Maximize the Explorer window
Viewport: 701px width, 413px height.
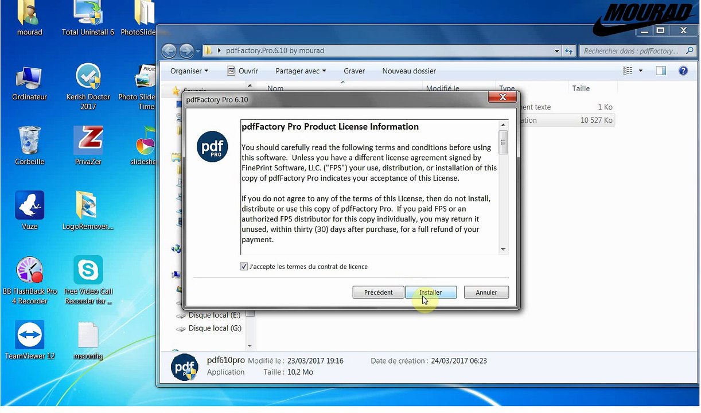[x=660, y=30]
